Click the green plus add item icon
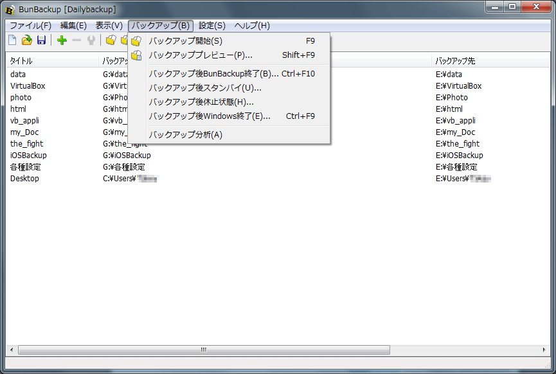This screenshot has height=374, width=556. 62,40
